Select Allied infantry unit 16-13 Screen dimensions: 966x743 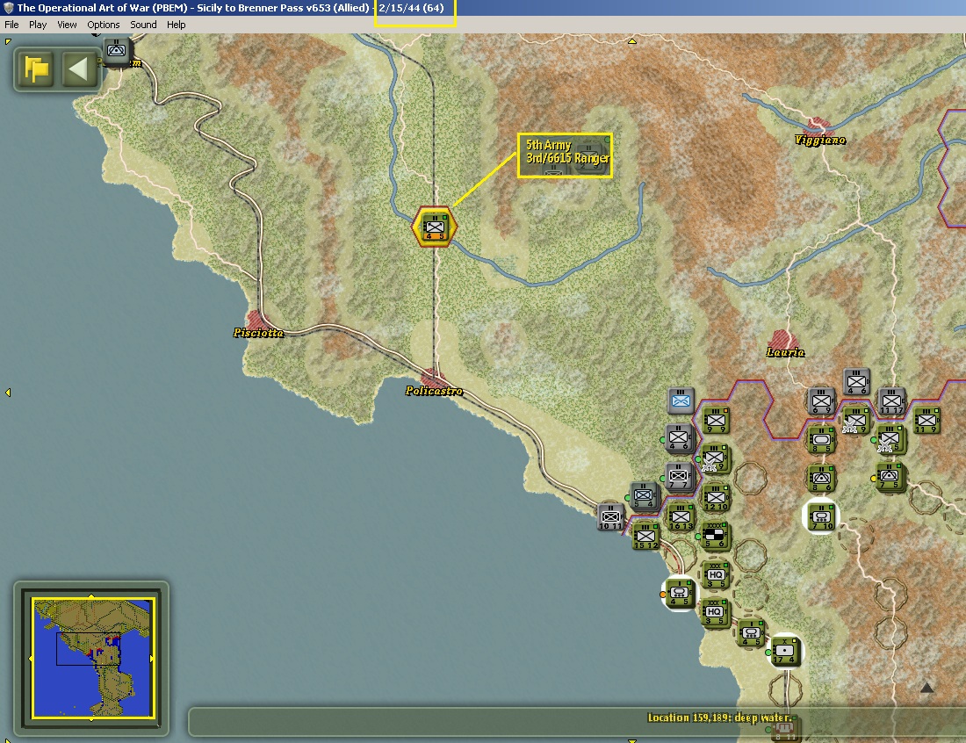coord(681,517)
